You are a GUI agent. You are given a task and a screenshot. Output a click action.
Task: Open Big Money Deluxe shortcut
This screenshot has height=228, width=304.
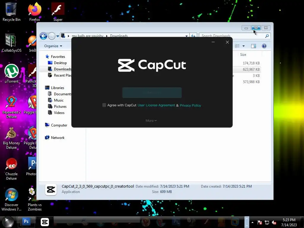click(12, 138)
